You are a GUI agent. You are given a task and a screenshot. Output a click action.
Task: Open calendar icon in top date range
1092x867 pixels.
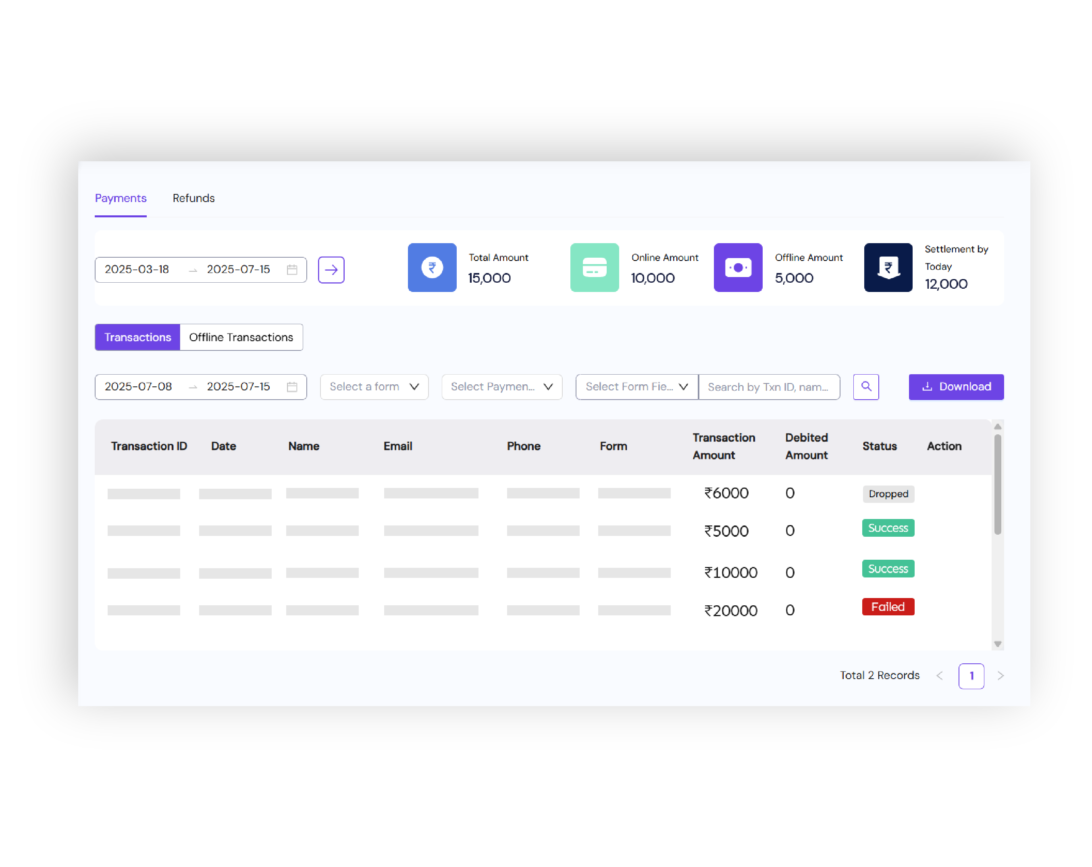tap(292, 269)
